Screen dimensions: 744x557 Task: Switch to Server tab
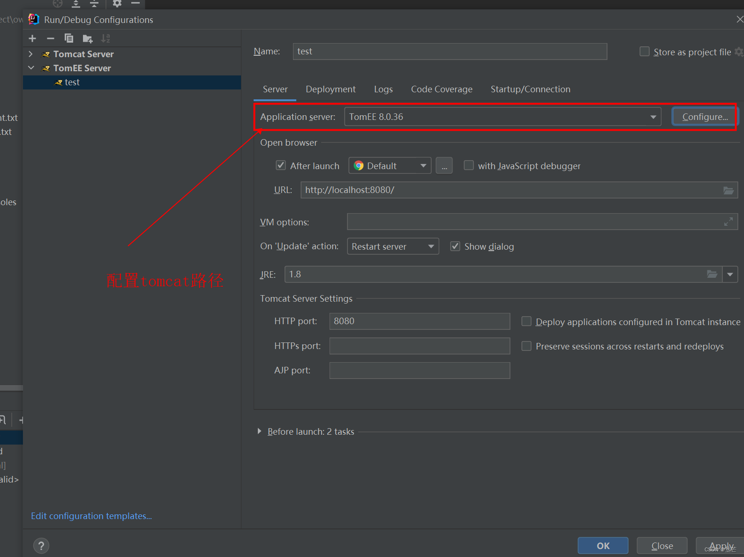pyautogui.click(x=275, y=89)
